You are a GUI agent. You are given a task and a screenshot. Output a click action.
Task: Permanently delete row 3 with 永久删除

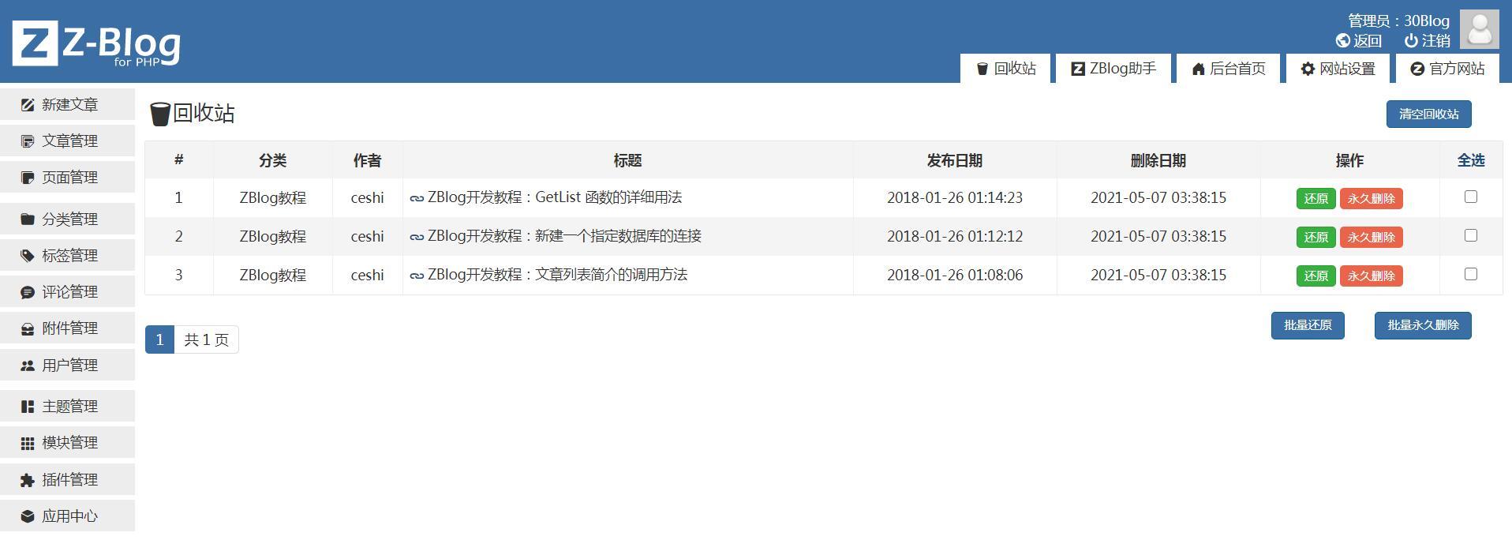pyautogui.click(x=1371, y=276)
